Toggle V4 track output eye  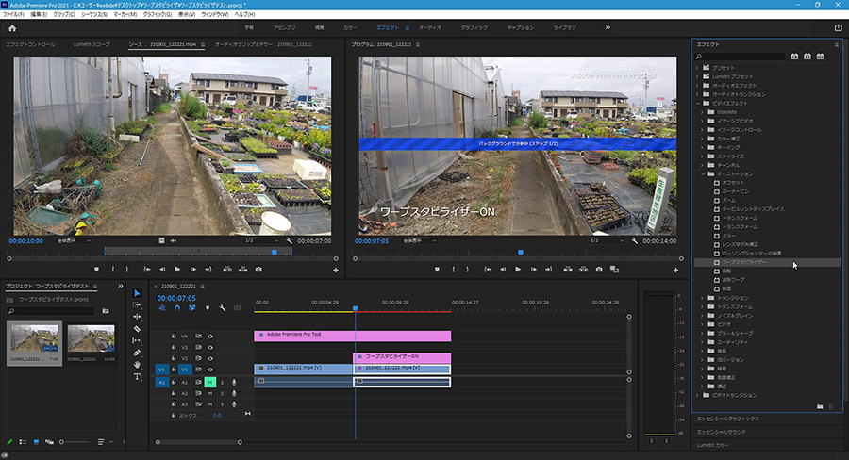210,337
